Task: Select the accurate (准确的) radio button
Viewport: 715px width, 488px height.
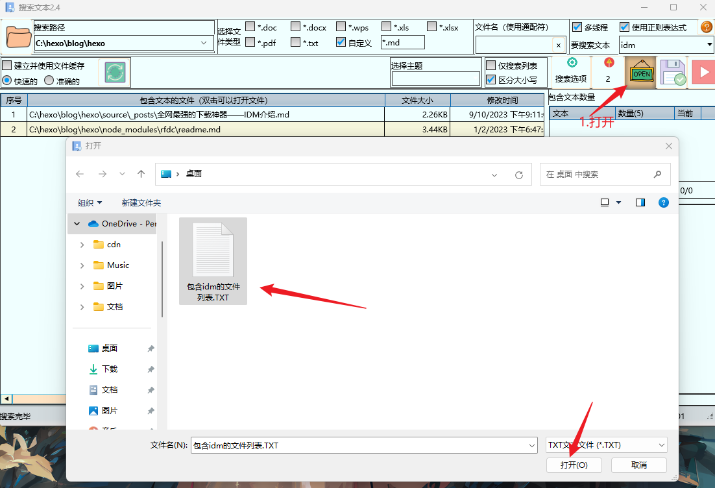Action: click(49, 81)
